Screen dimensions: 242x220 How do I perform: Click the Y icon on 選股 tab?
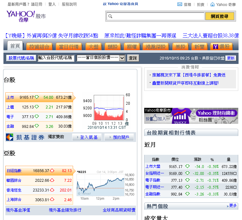(x=215, y=47)
